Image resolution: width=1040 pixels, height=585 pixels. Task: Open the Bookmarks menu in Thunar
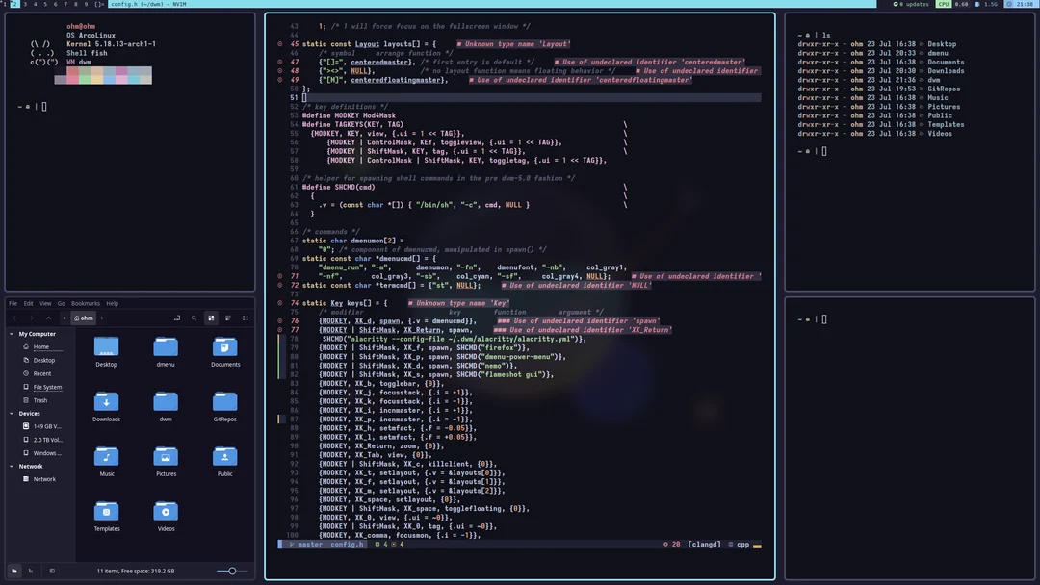[85, 303]
